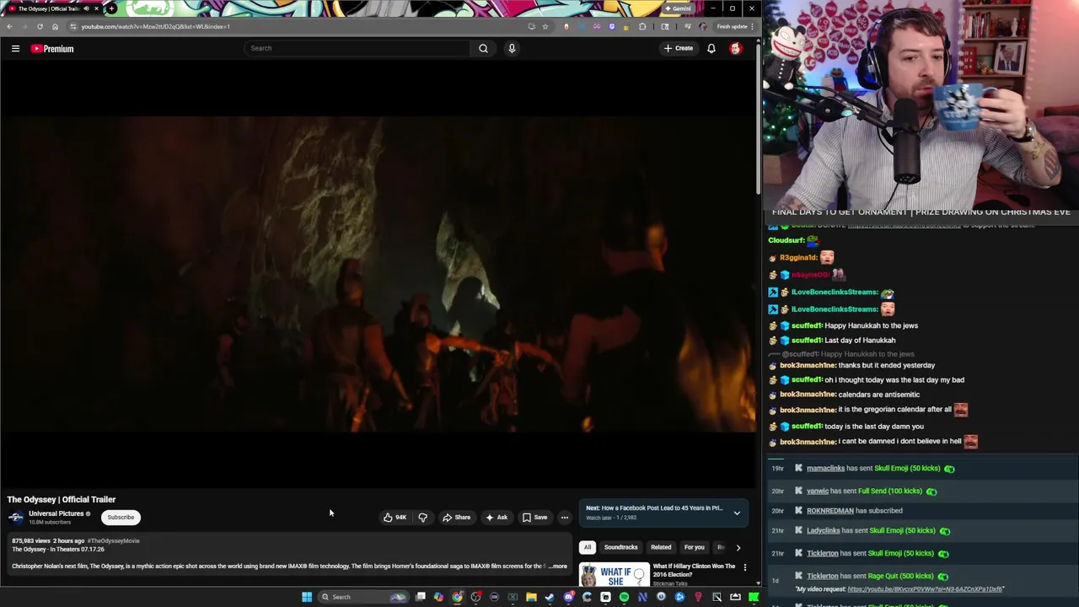Viewport: 1079px width, 607px height.
Task: Open Universal Pictures channel avatar
Action: click(16, 518)
